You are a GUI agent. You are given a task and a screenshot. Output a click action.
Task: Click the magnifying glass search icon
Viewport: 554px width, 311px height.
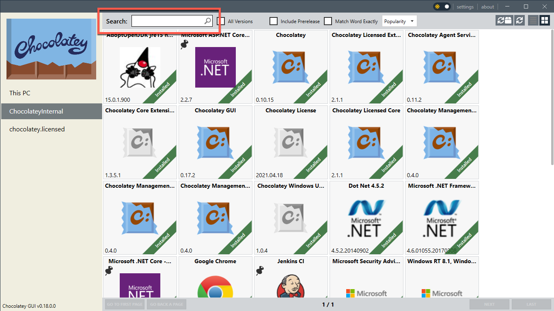[207, 21]
